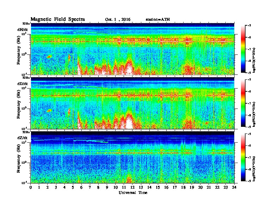Select the date text "Oct. 1, 2016"
Viewport: 279px width, 215px height.
tap(118, 20)
